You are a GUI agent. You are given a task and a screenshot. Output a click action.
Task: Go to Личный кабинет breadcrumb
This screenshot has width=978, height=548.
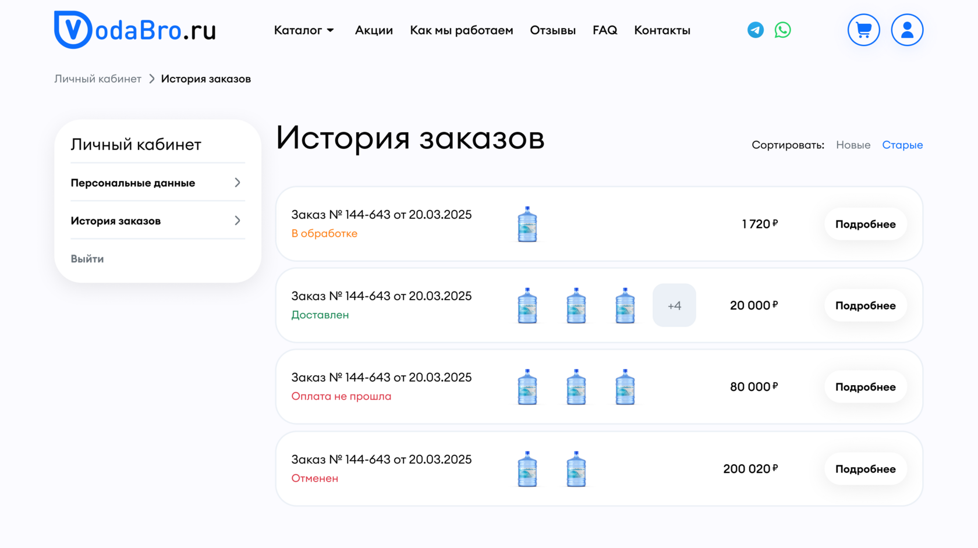click(98, 79)
